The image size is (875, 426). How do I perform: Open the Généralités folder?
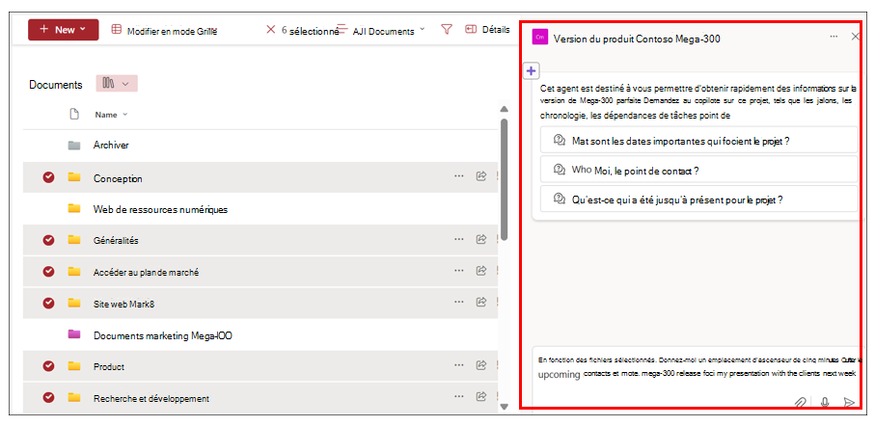click(116, 241)
